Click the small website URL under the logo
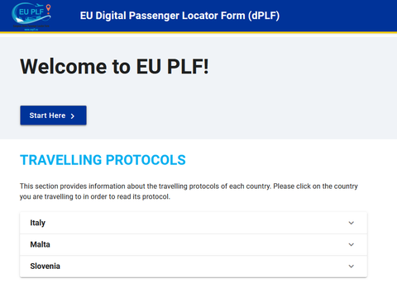397x297 pixels. (x=31, y=30)
